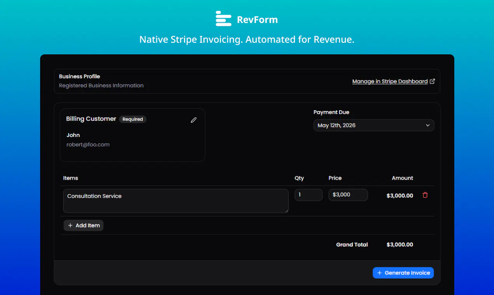Click the Consultation Service description field
Viewport: 494px width, 295px height.
pos(176,201)
